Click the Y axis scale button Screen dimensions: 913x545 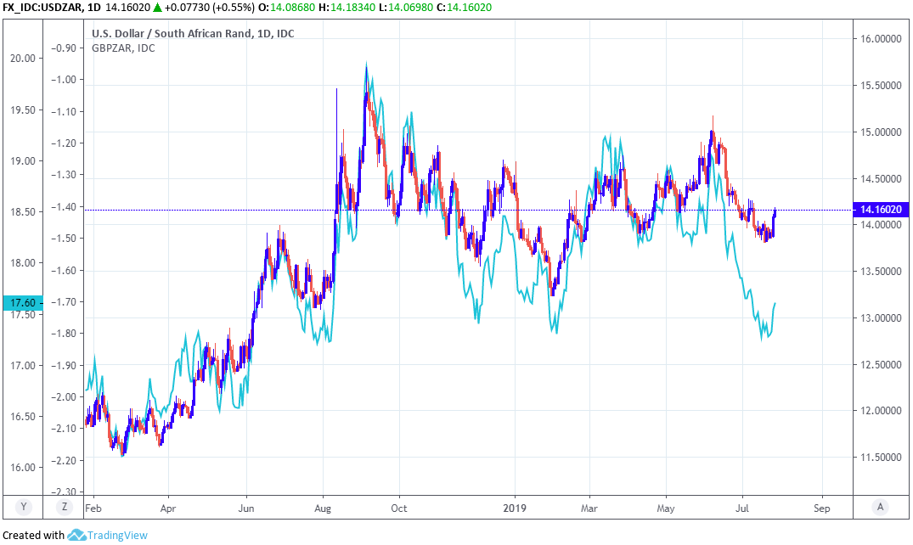(23, 507)
